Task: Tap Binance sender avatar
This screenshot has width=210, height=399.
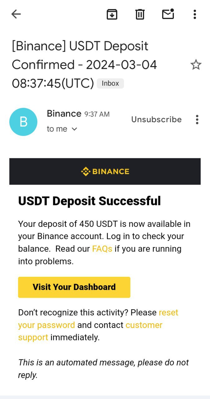Action: [x=23, y=122]
